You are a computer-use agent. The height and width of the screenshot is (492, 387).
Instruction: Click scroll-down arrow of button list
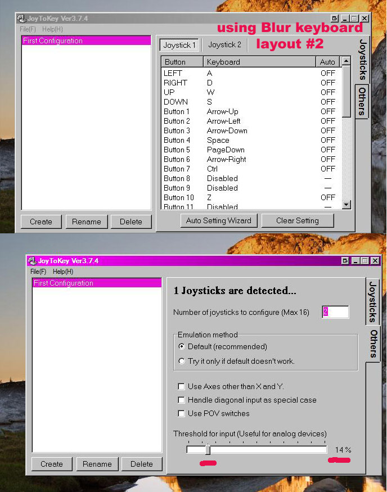point(346,205)
